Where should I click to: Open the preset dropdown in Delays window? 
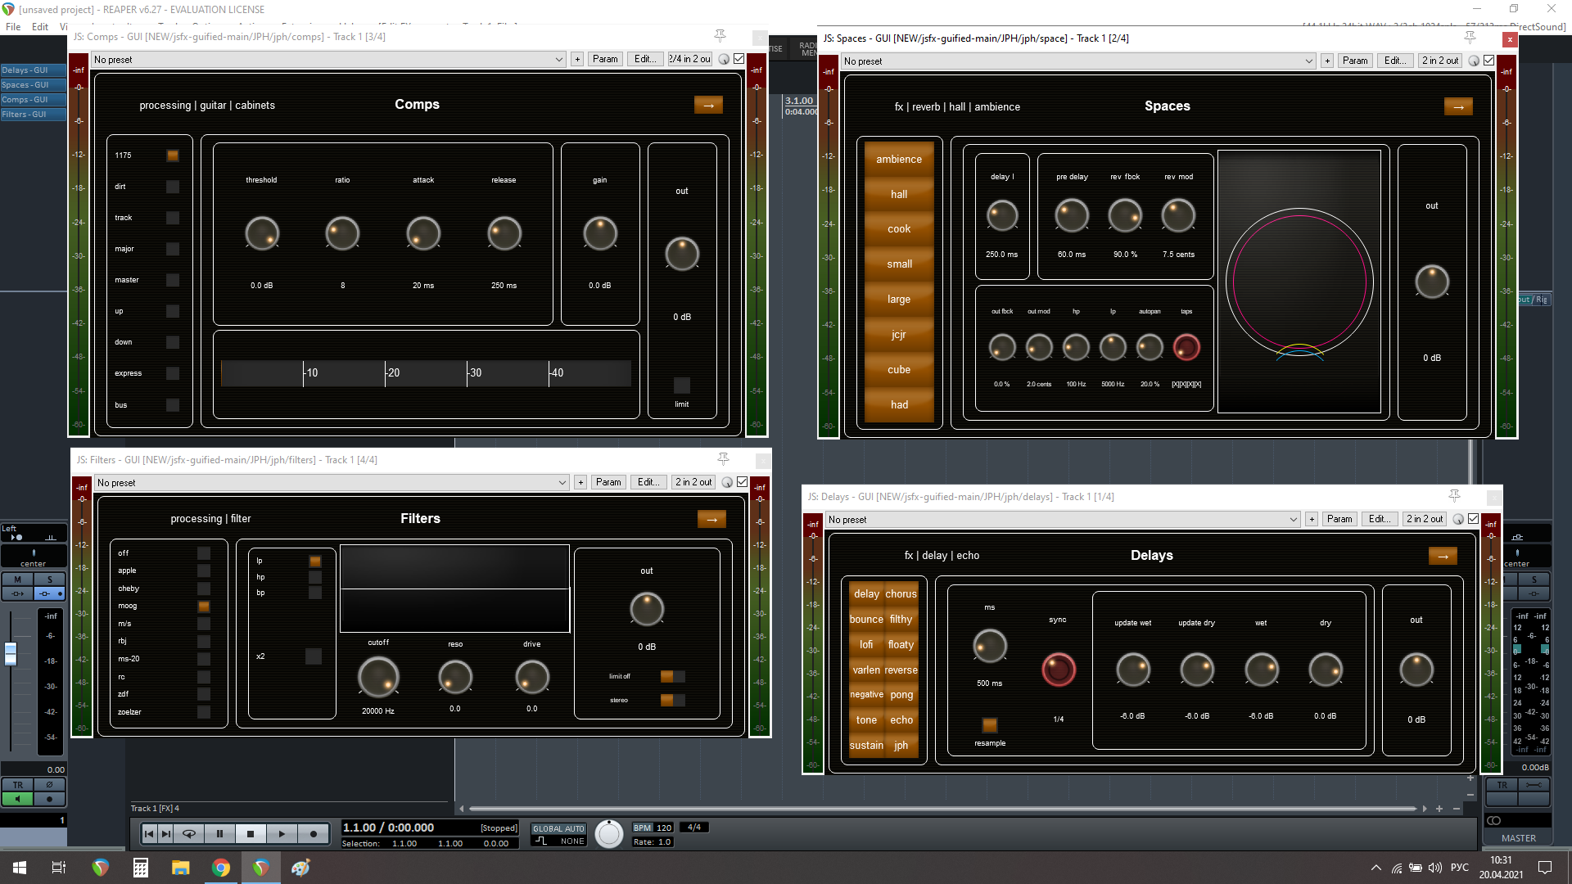(1063, 519)
